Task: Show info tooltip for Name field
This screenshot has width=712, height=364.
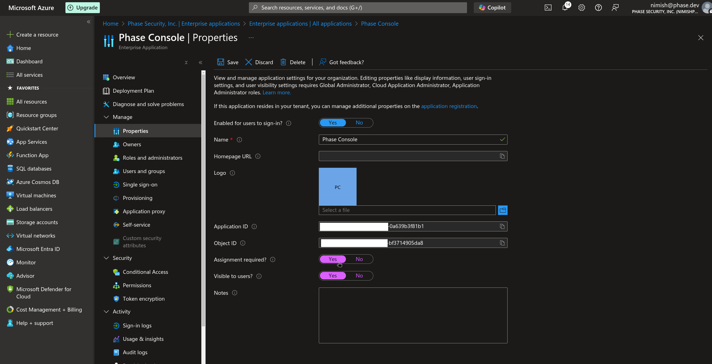Action: (x=239, y=140)
